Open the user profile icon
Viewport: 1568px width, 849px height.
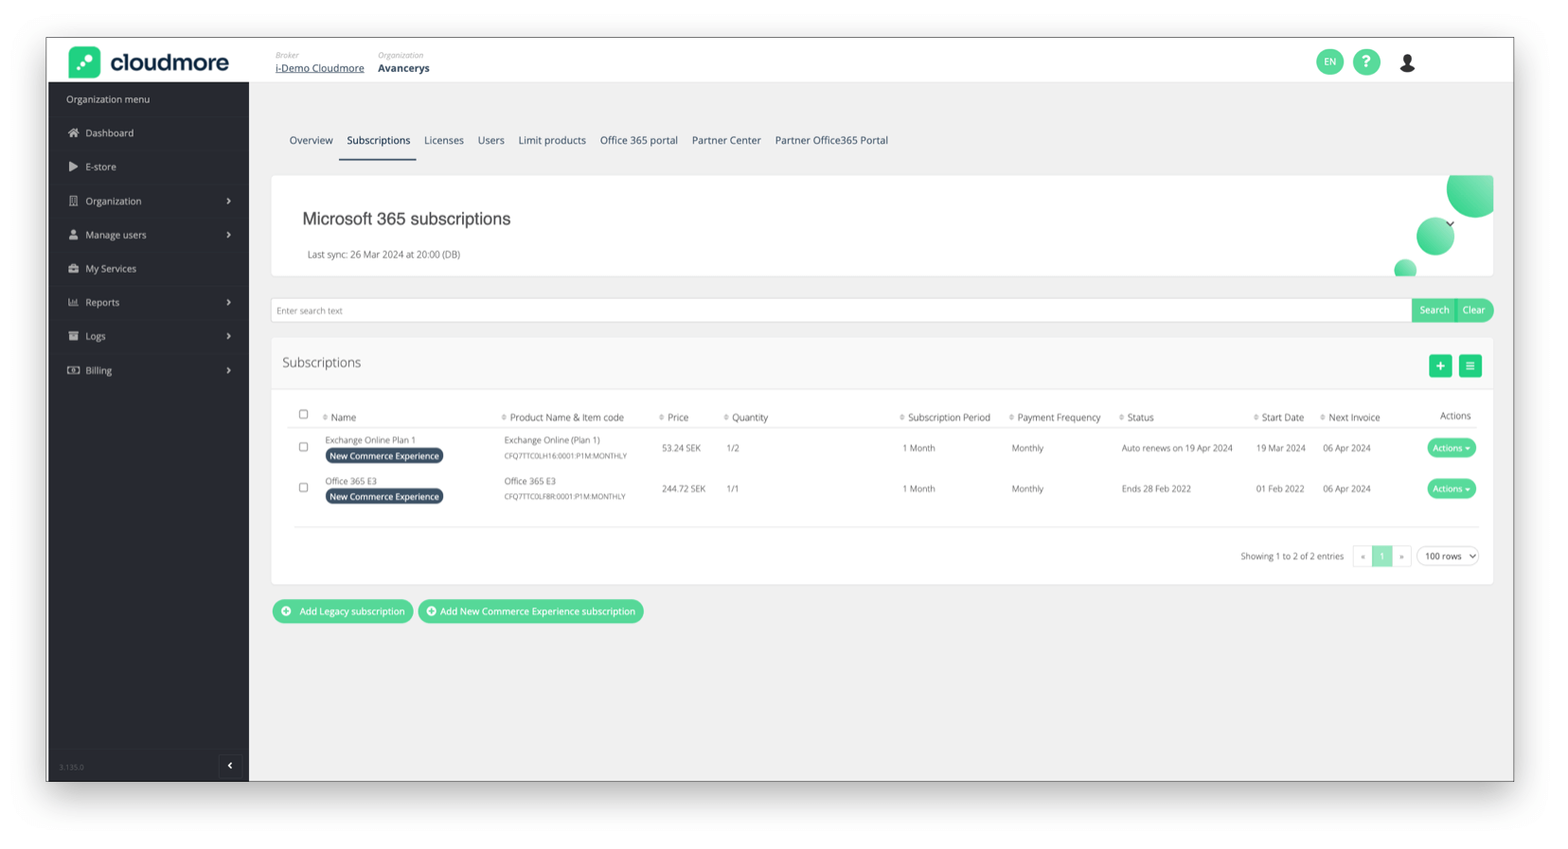click(x=1407, y=62)
